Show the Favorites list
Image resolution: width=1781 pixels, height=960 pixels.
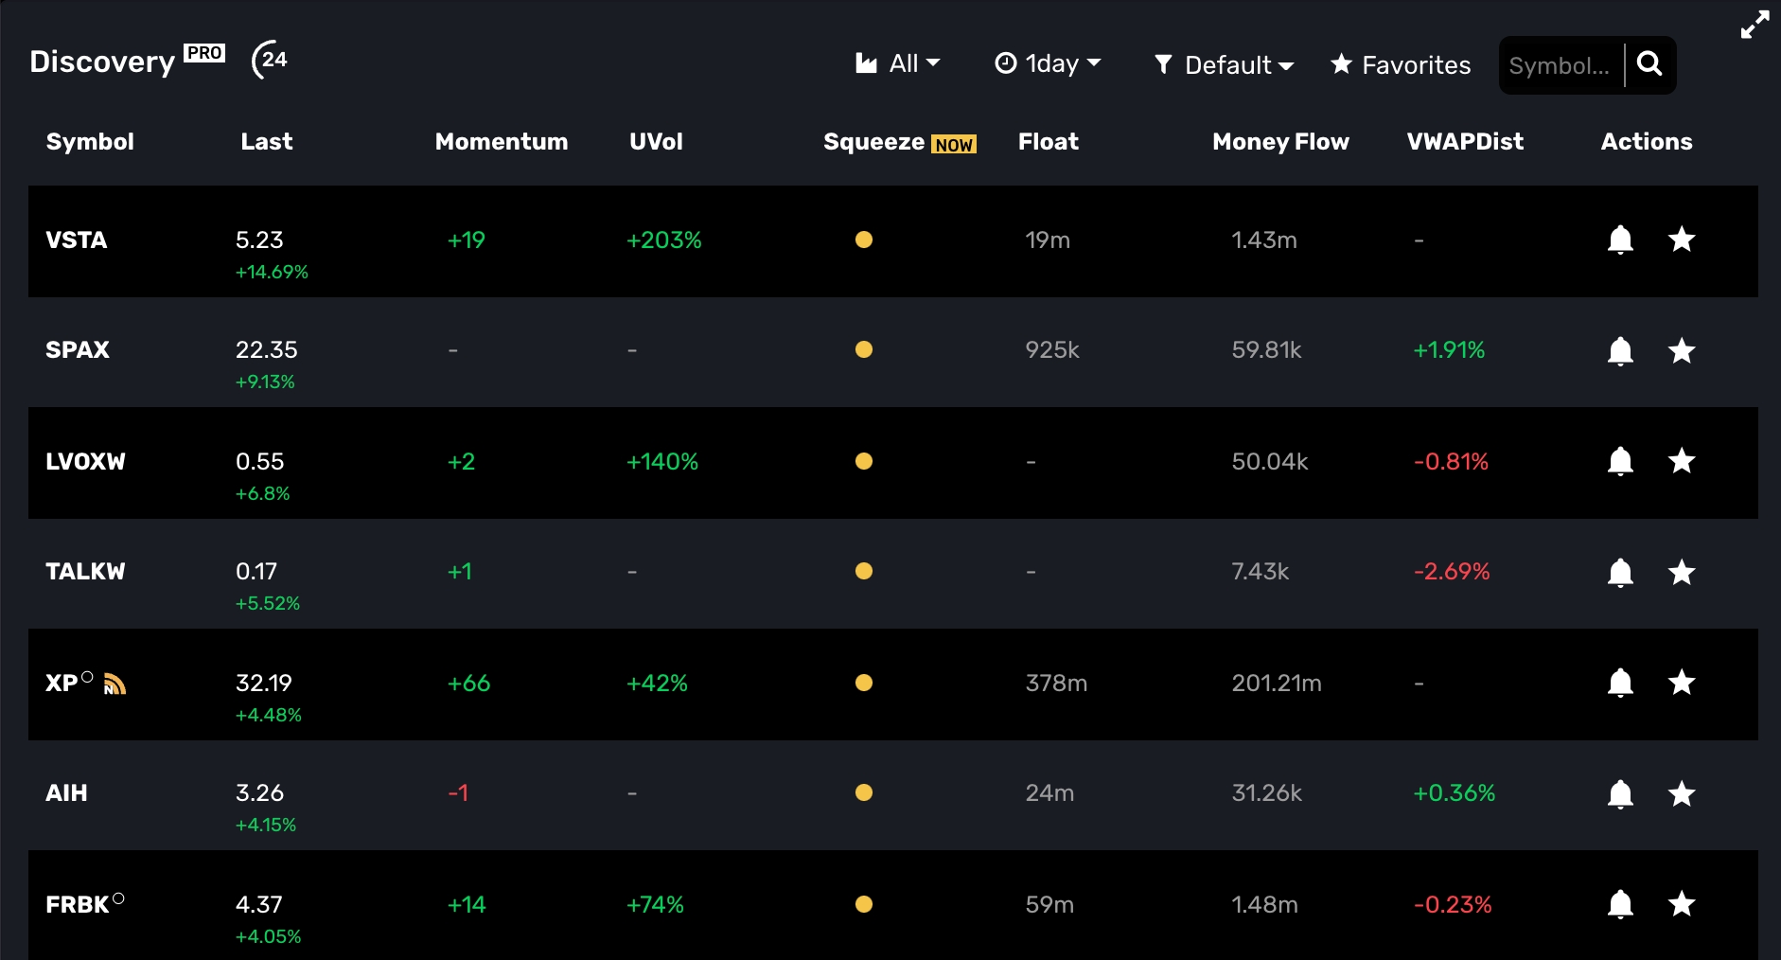click(x=1401, y=65)
